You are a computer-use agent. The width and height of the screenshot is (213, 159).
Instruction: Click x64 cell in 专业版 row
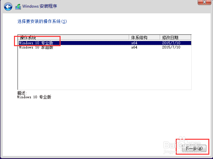click(134, 43)
